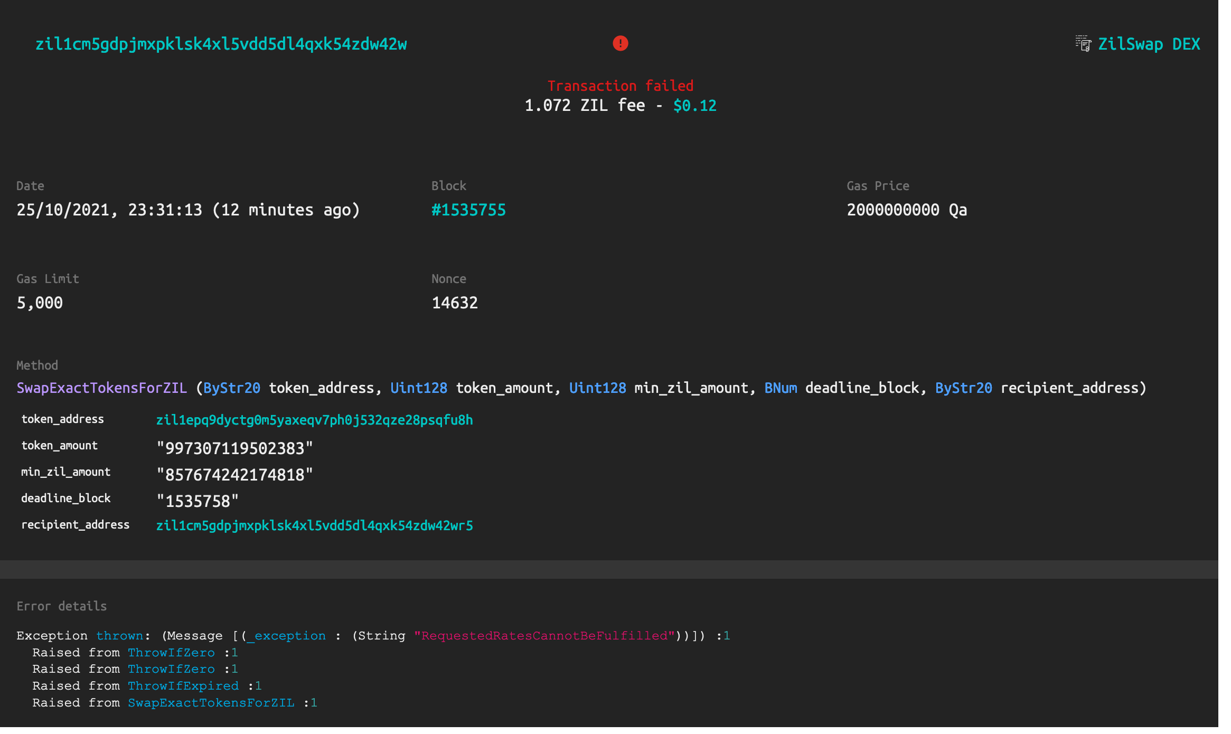Click the SwapExactTokensForZIL method name
This screenshot has height=734, width=1231.
click(101, 388)
